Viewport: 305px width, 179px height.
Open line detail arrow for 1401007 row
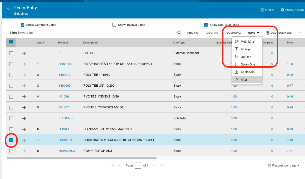click(24, 86)
